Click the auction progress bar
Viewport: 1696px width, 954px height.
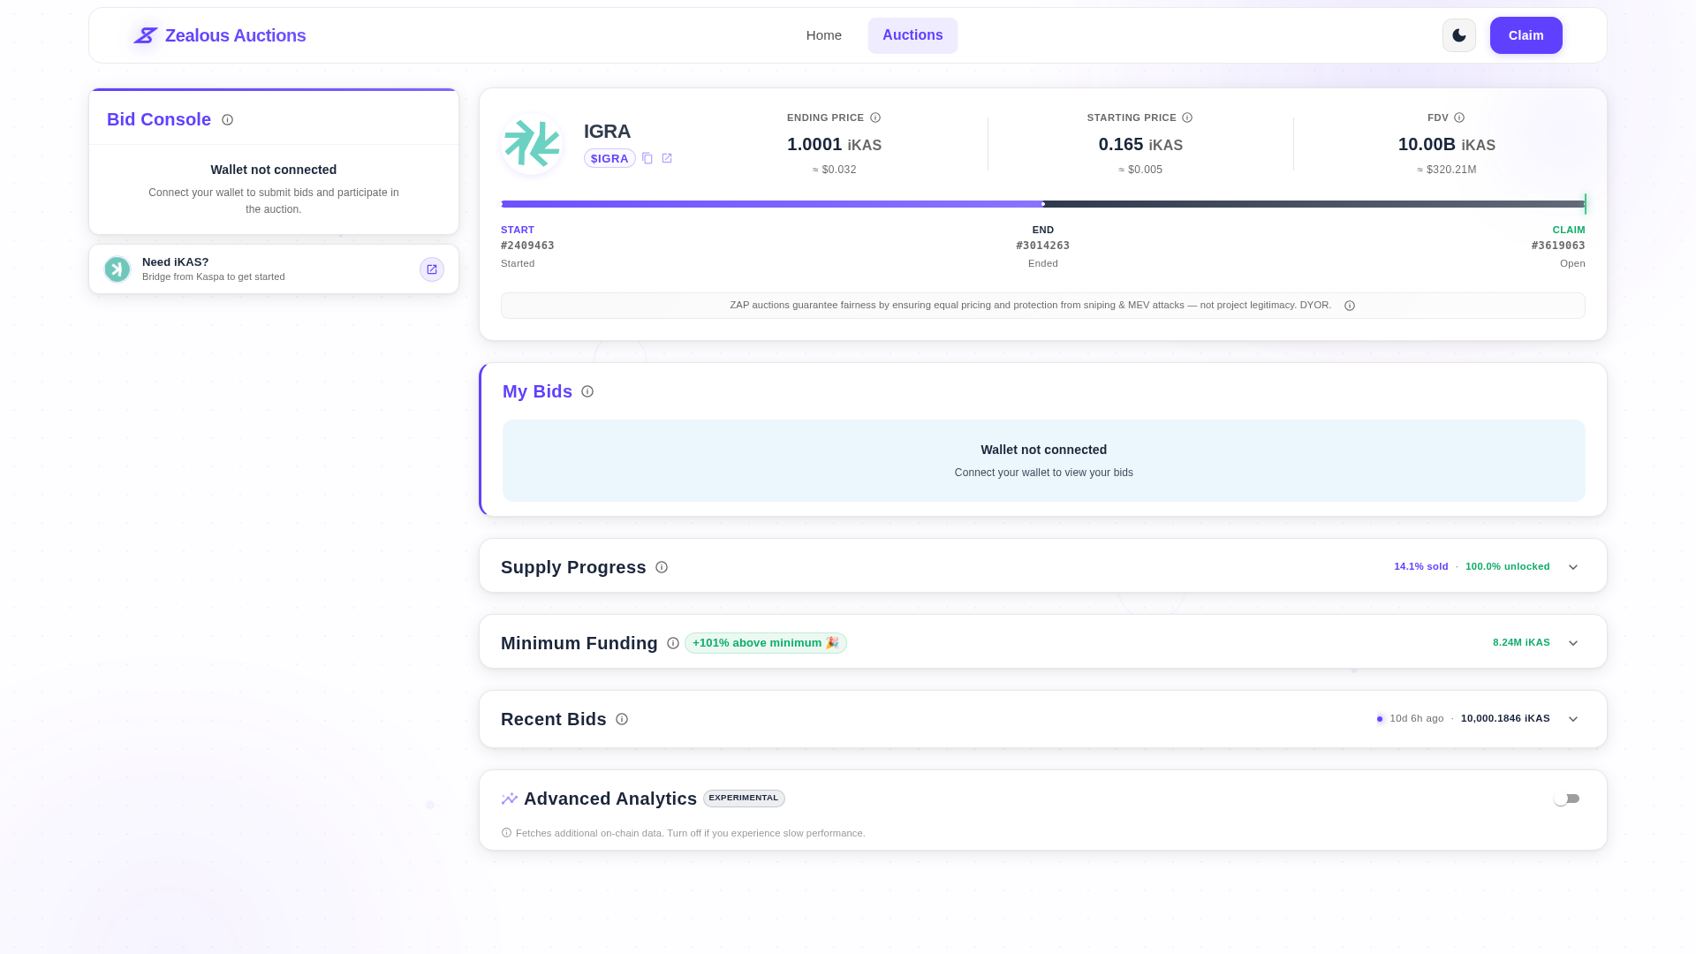(x=1042, y=204)
